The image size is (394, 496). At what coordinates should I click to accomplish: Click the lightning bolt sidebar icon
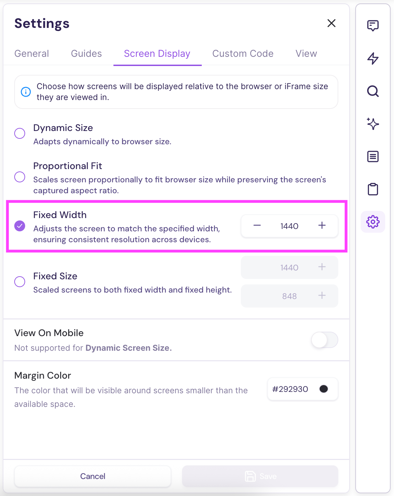tap(373, 59)
